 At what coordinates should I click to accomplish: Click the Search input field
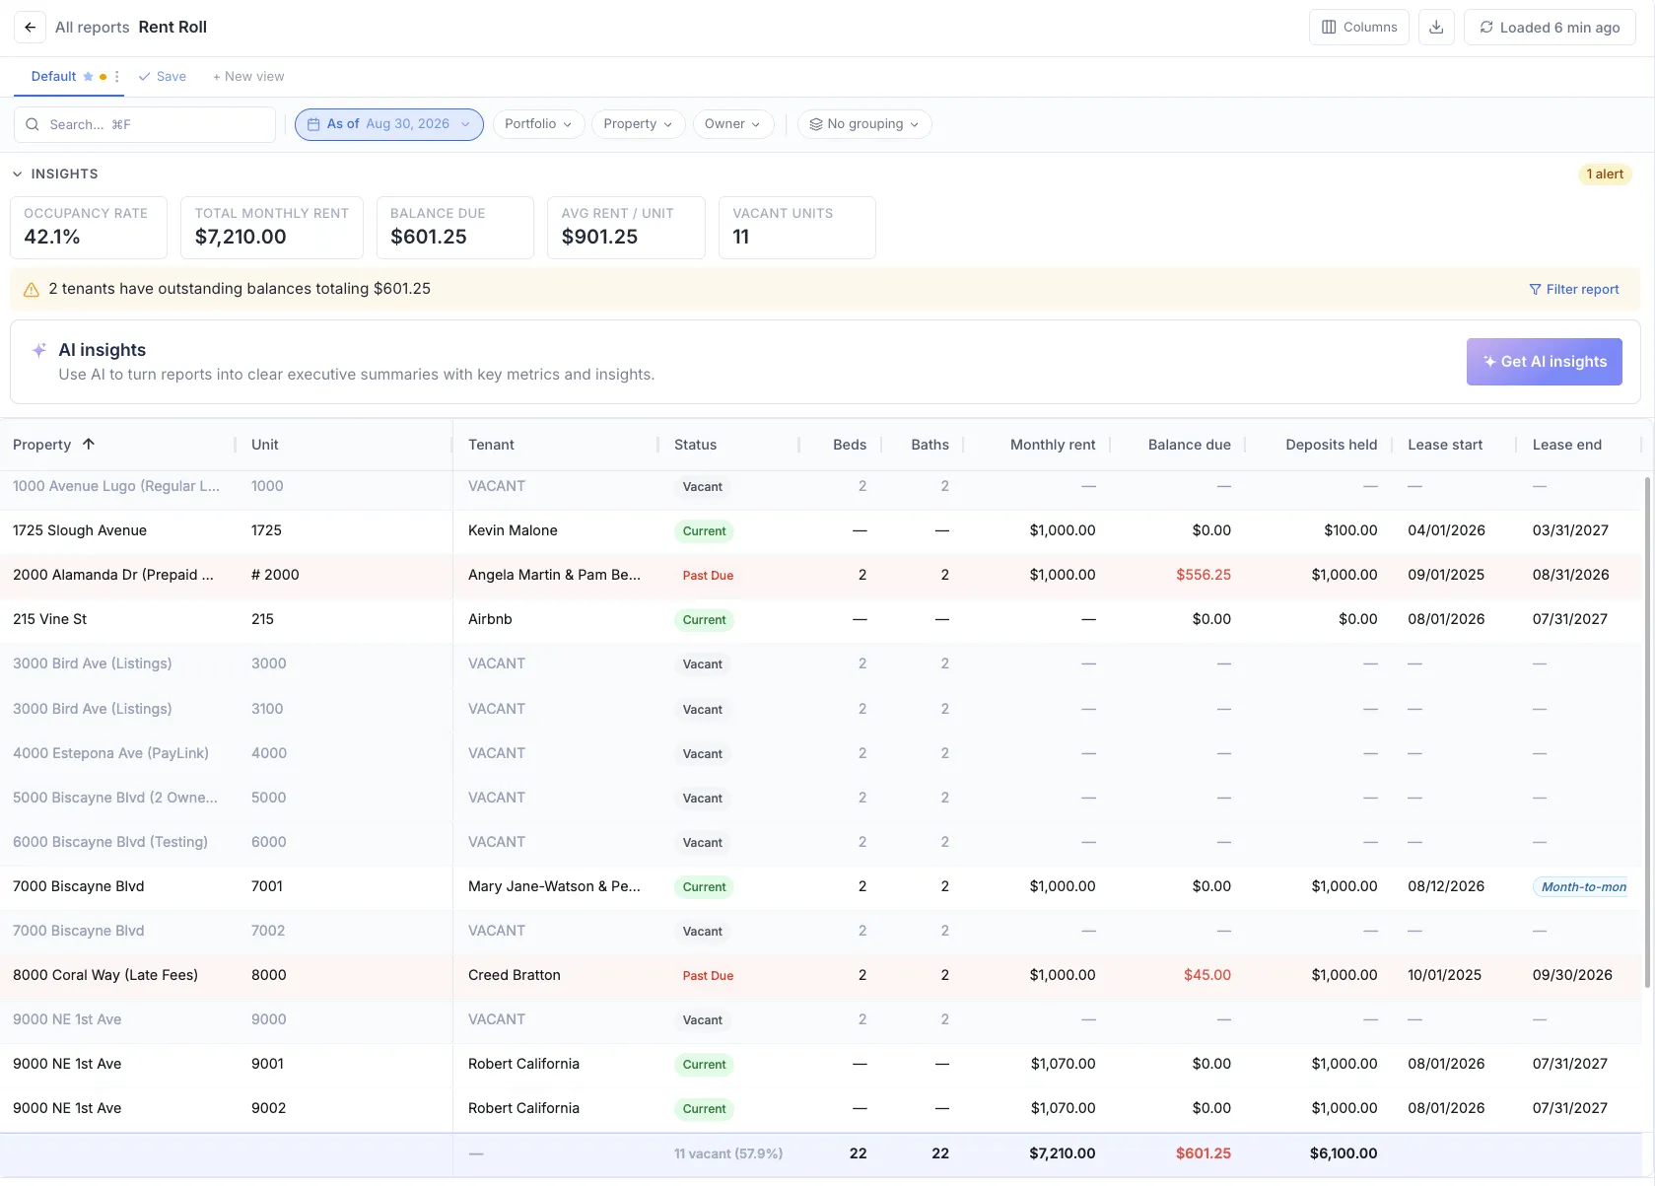(x=145, y=125)
